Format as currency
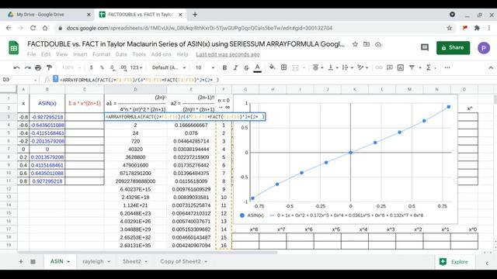The height and width of the screenshot is (279, 497). [x=92, y=67]
